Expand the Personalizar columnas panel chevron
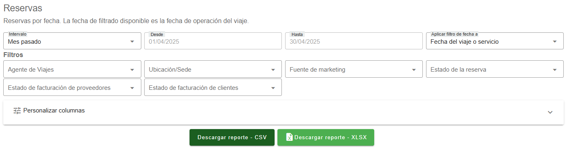This screenshot has height=157, width=569. [x=550, y=112]
